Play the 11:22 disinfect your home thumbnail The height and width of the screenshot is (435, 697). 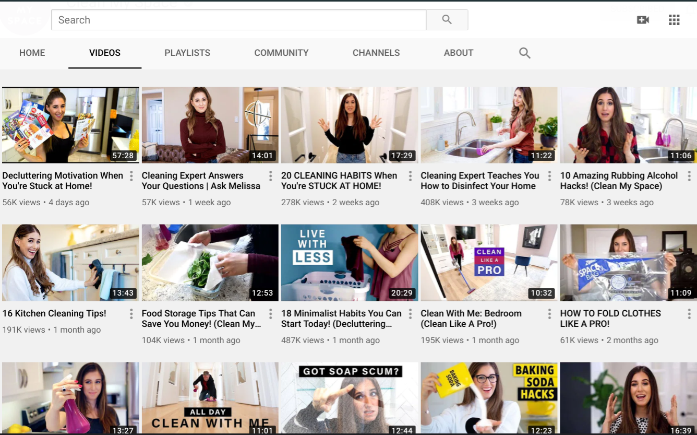[x=489, y=125]
